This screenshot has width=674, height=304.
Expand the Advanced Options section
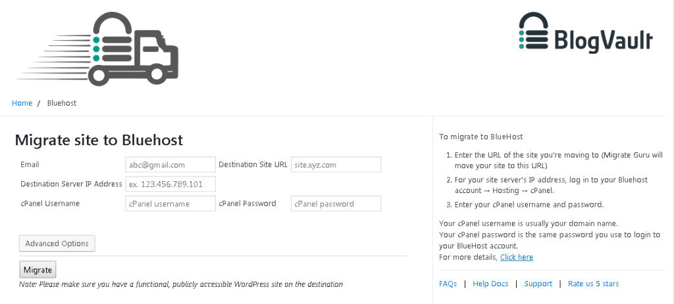click(57, 244)
